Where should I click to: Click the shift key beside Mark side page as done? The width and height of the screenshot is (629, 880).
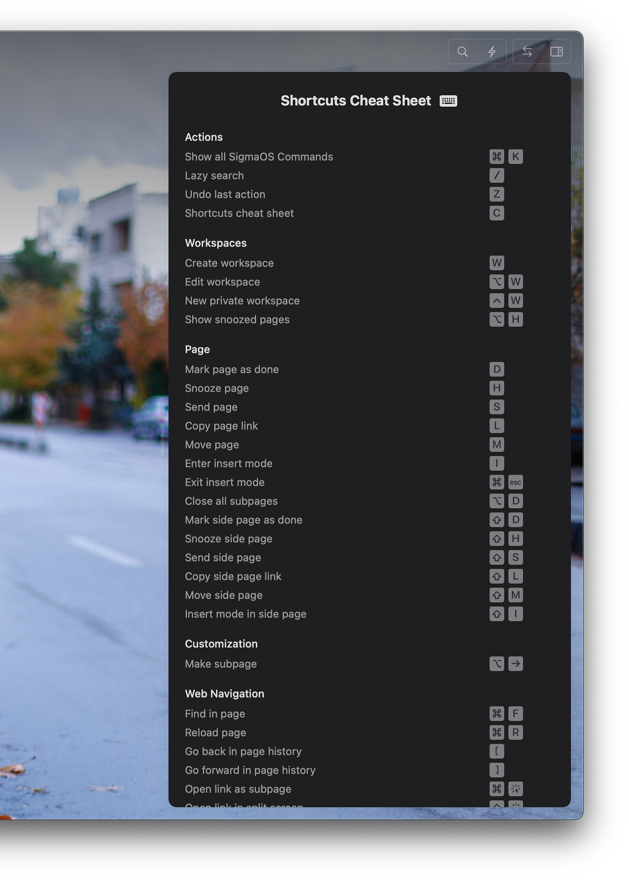click(497, 520)
